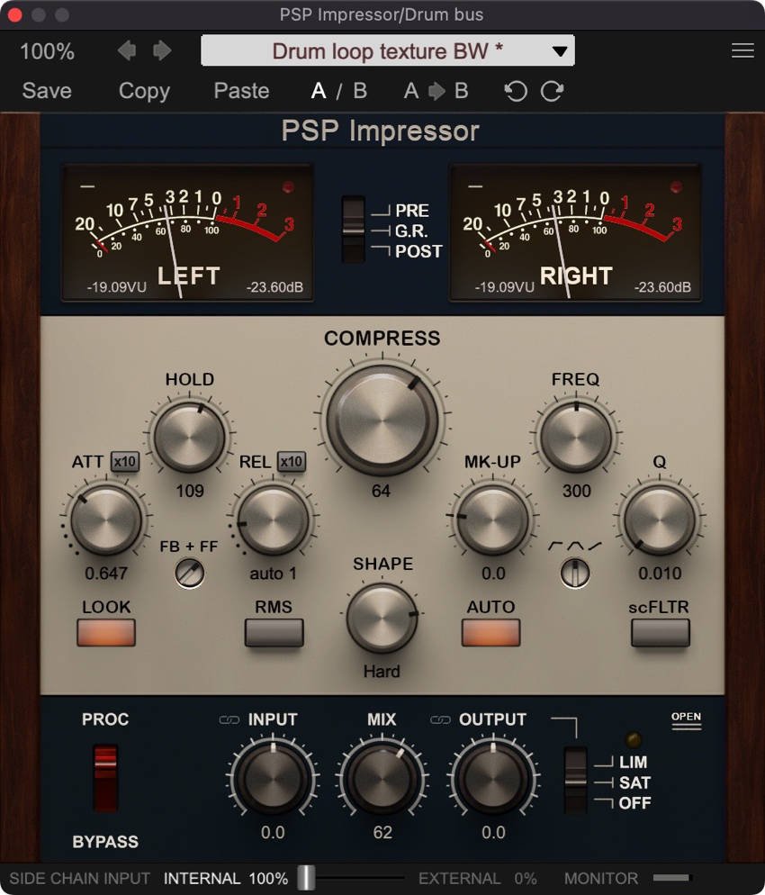The image size is (765, 895).
Task: Click the ATT attack knob
Action: (106, 520)
